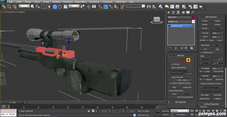Switch to the Create command panel tab

169,12
